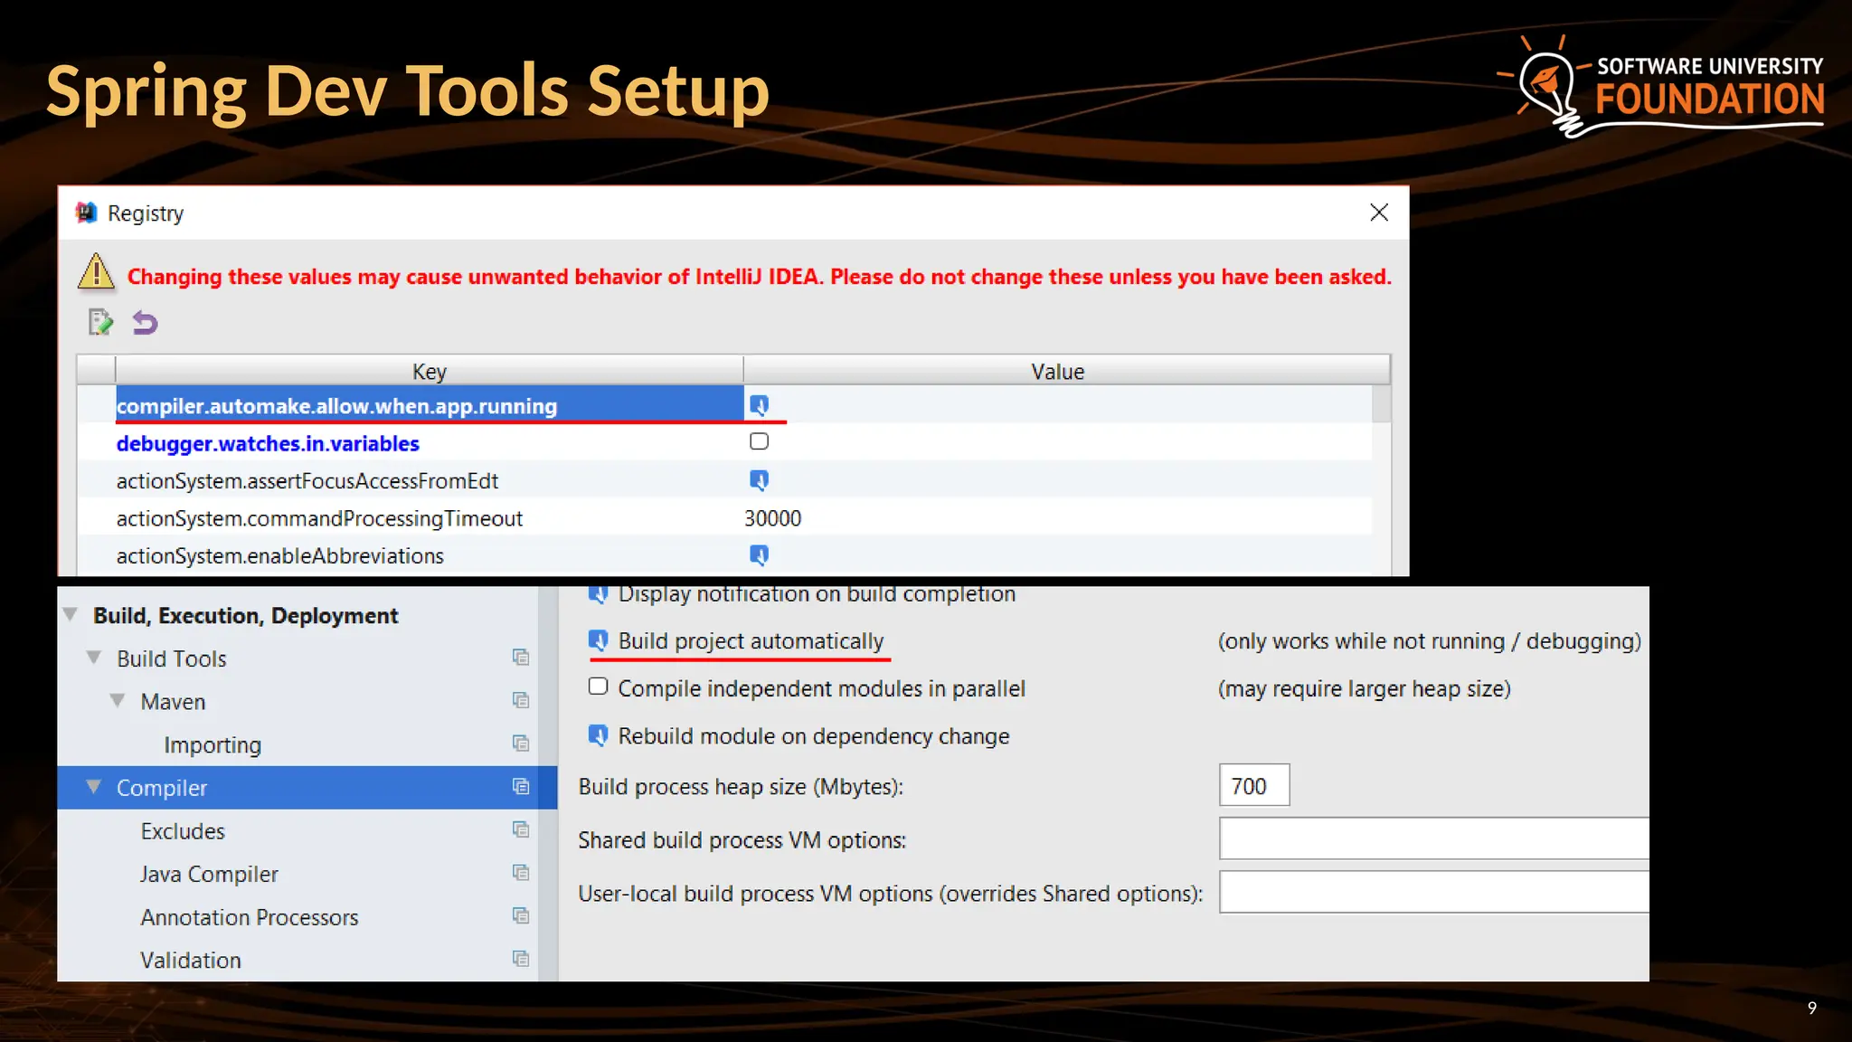Click the copy icon next to Maven
This screenshot has height=1042, width=1852.
(521, 700)
